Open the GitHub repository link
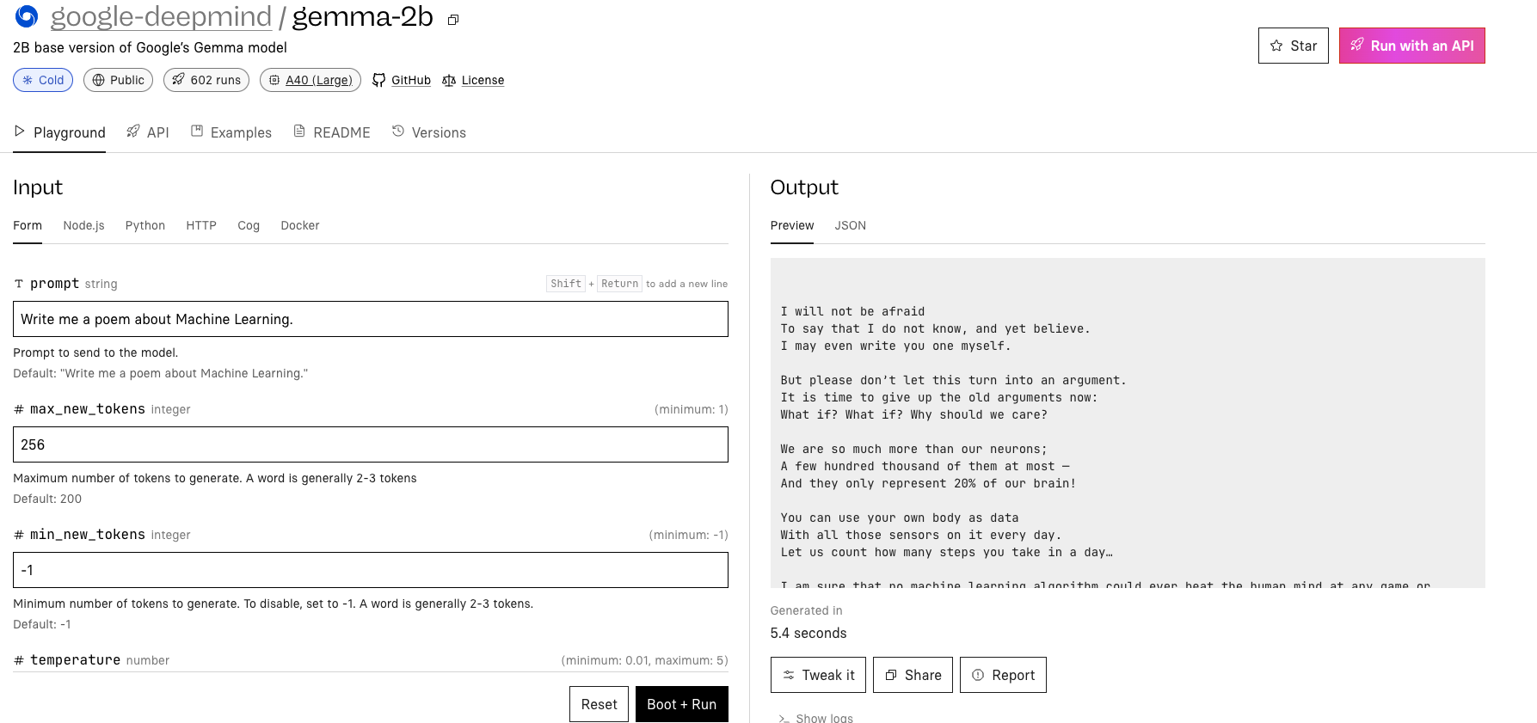 (402, 80)
